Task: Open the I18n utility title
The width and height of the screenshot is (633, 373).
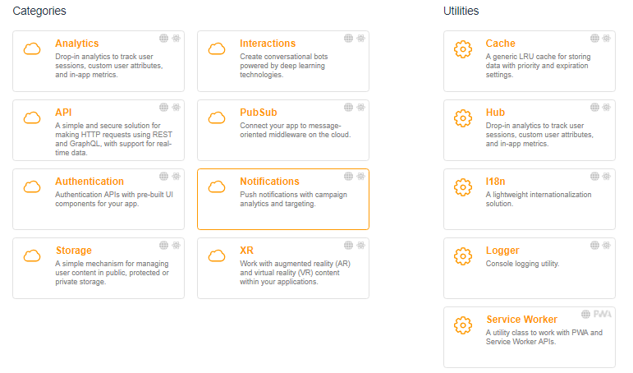Action: tap(496, 182)
